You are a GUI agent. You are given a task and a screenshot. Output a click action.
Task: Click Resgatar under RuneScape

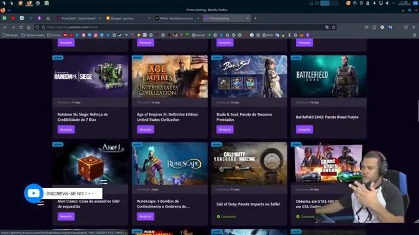[145, 216]
